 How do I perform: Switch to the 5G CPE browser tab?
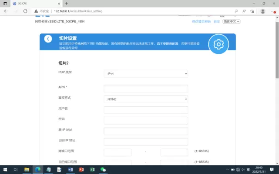point(26,3)
